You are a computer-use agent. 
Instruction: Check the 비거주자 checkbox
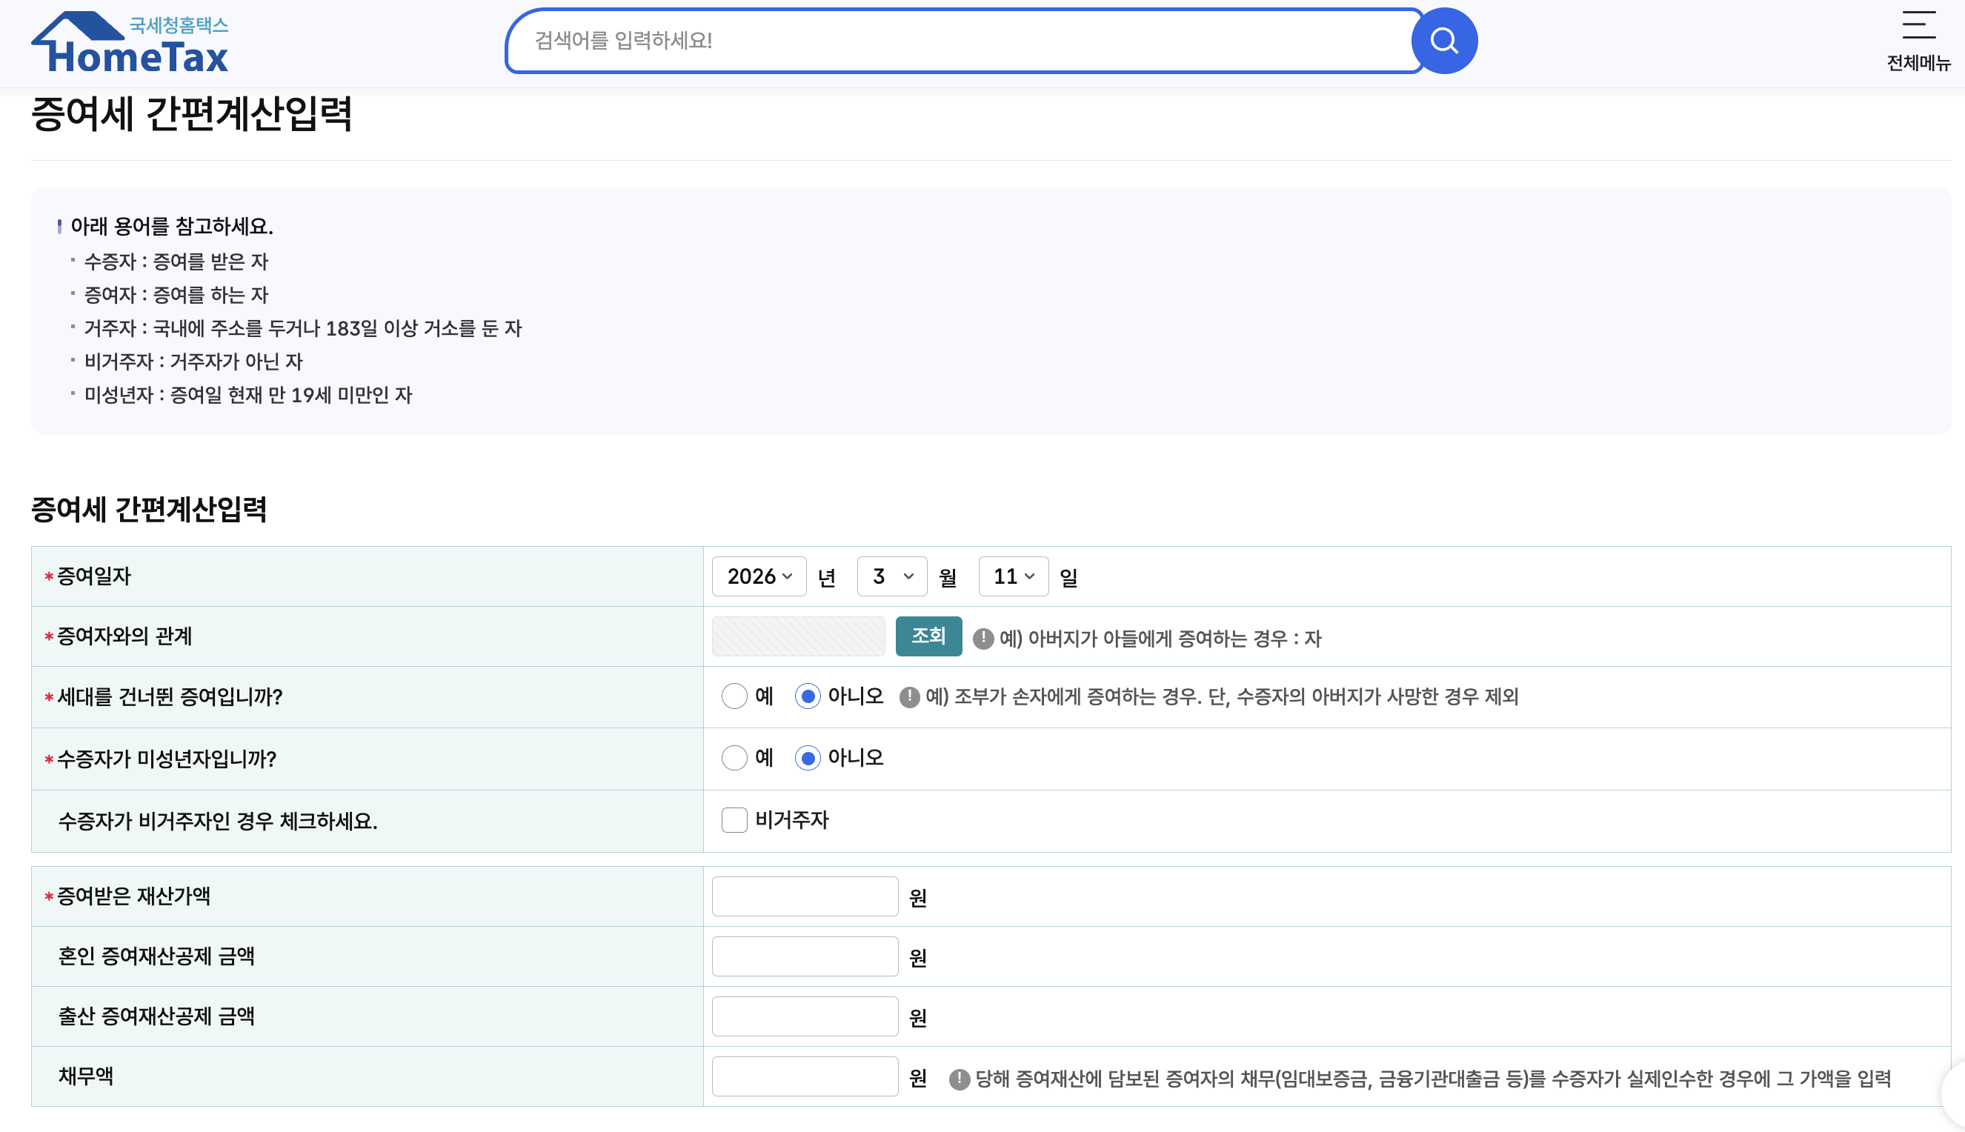[734, 819]
